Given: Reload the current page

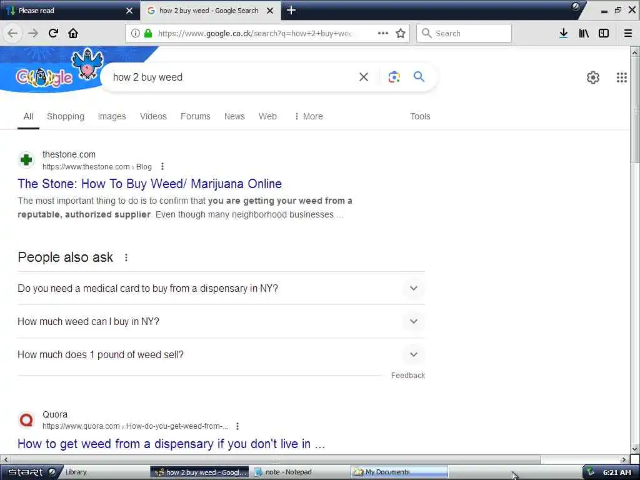Looking at the screenshot, I should [53, 33].
